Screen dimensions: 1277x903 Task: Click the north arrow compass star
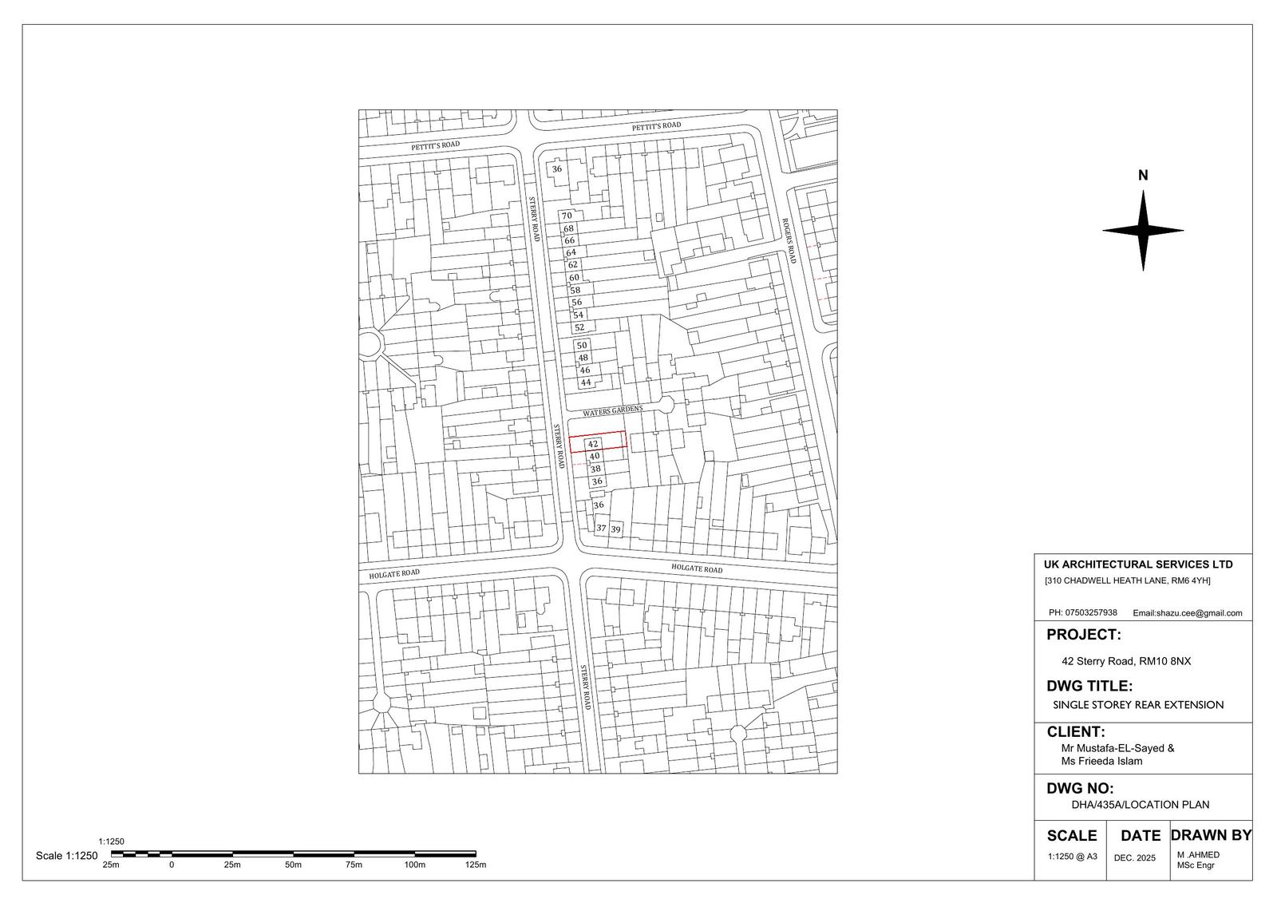[1143, 232]
